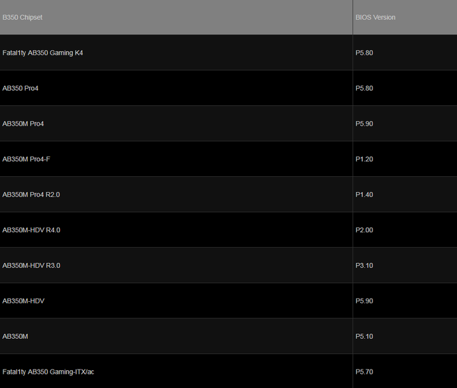
Task: Open the AB350M Pro4 R2.0 entry
Action: pyautogui.click(x=31, y=195)
